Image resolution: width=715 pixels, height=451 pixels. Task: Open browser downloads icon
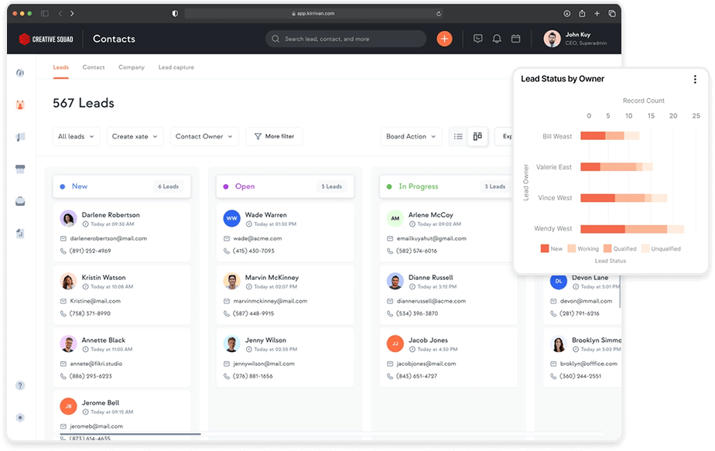click(566, 14)
